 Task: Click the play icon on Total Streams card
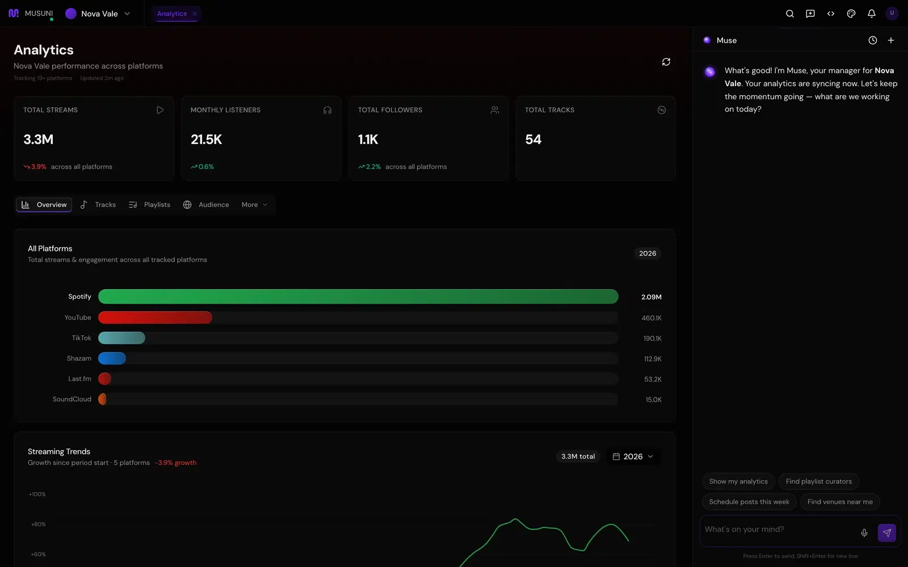click(x=160, y=110)
